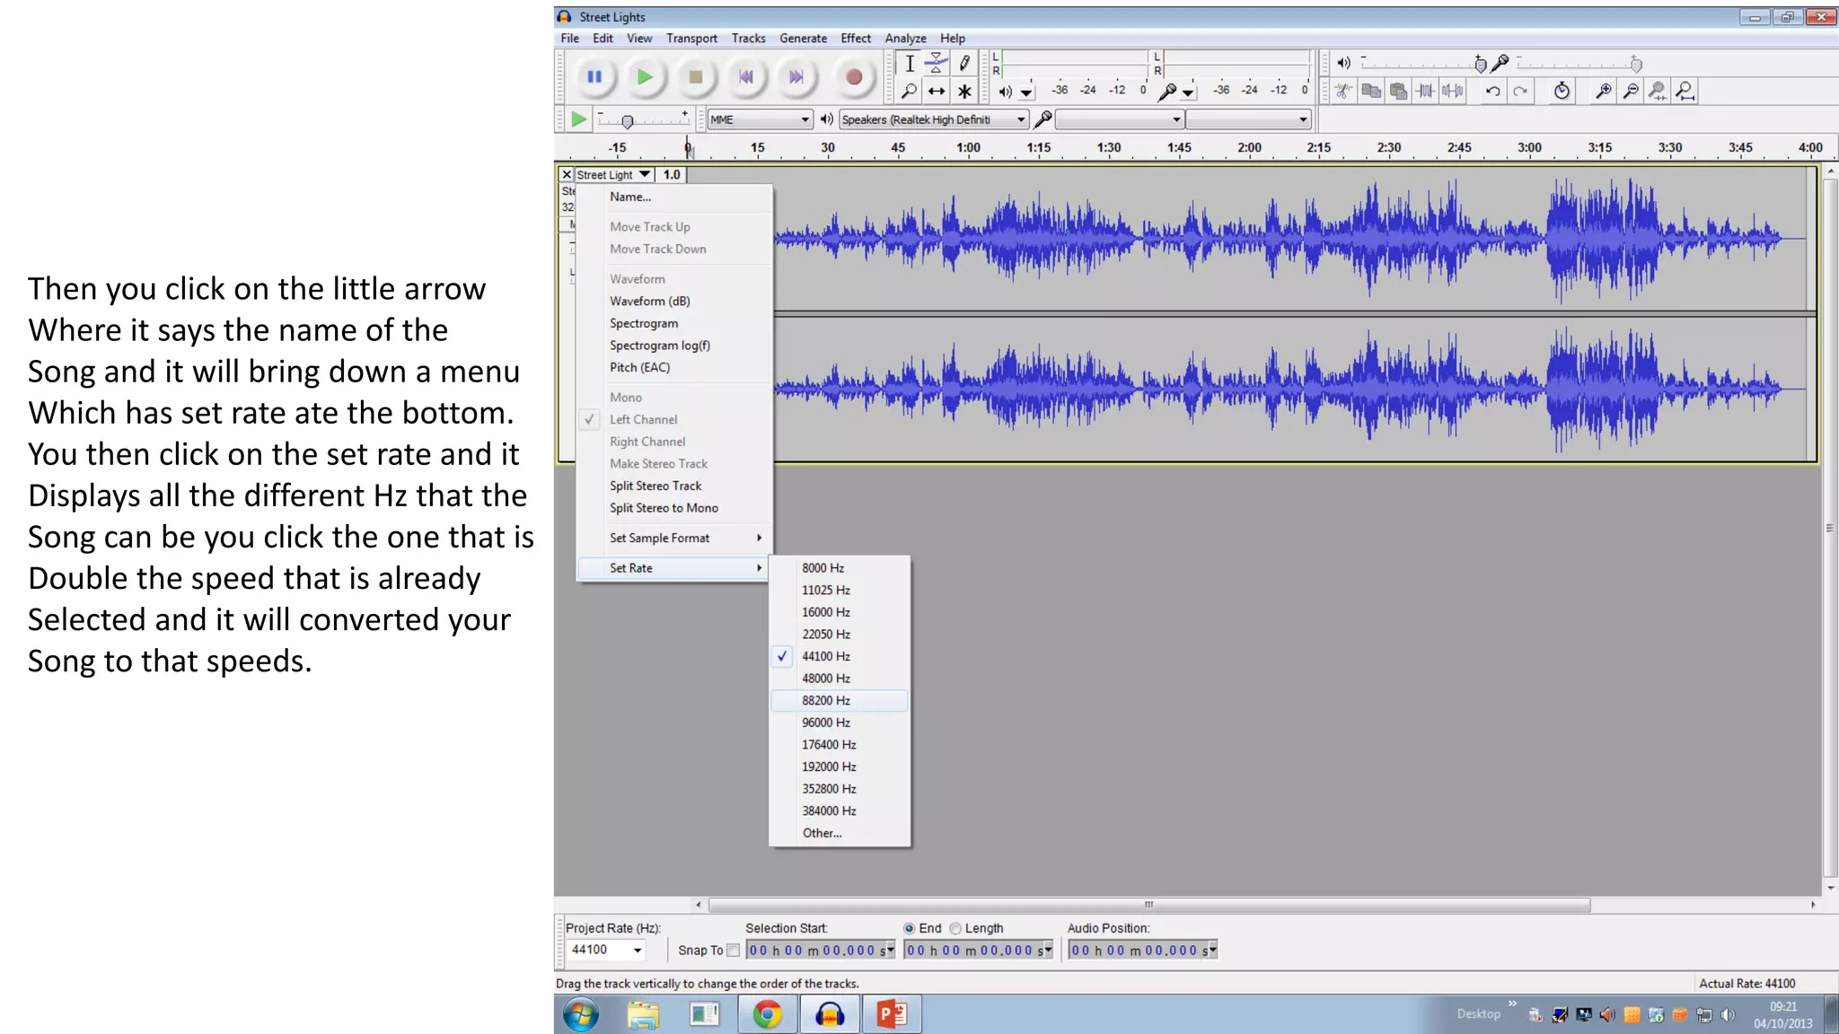The width and height of the screenshot is (1839, 1034).
Task: Open the Generate menu
Action: click(x=803, y=39)
